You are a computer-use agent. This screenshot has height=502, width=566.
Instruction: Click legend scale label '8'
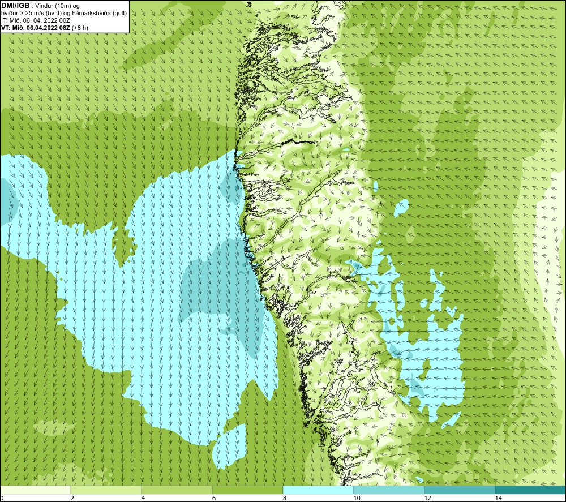tap(285, 499)
